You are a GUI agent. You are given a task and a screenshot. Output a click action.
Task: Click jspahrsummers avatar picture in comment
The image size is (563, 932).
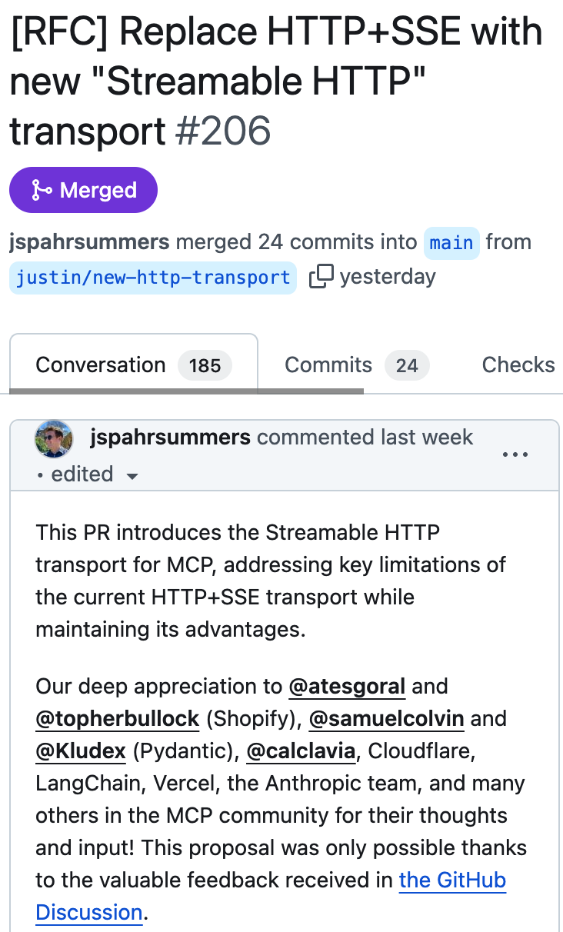(54, 439)
